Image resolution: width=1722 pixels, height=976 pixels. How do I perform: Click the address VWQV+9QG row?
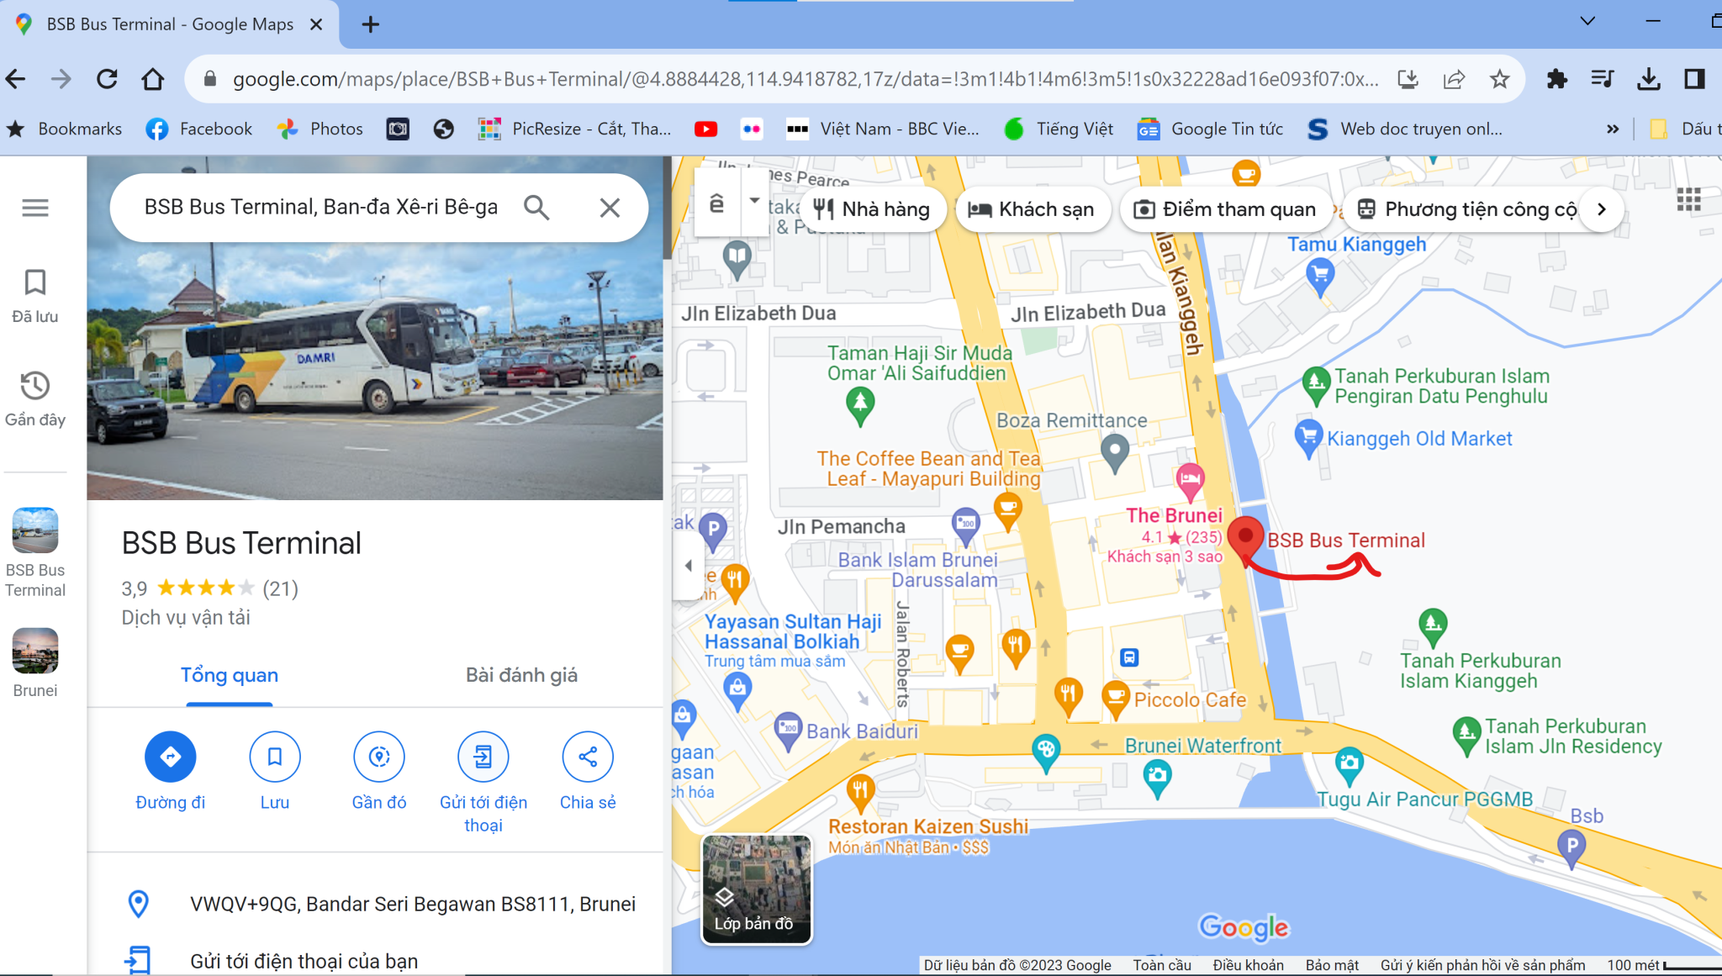point(375,904)
